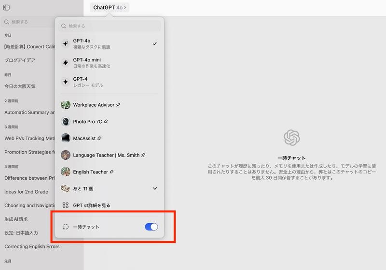Expand the あと 11 個 chevron
Viewport: 386px width, 270px height.
click(x=155, y=188)
